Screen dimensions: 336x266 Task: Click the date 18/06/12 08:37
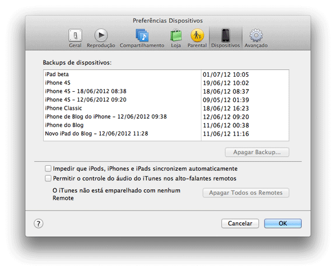226,91
